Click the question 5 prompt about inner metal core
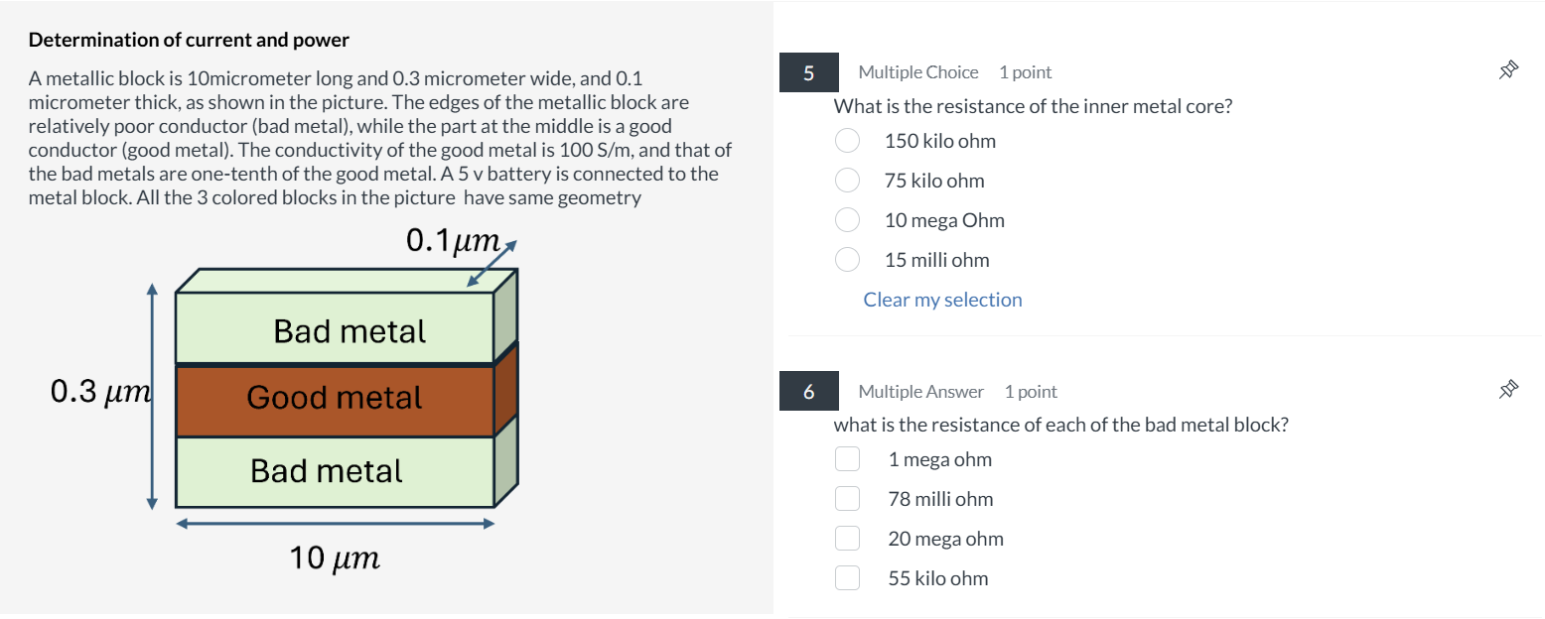The width and height of the screenshot is (1545, 619). [x=1033, y=106]
